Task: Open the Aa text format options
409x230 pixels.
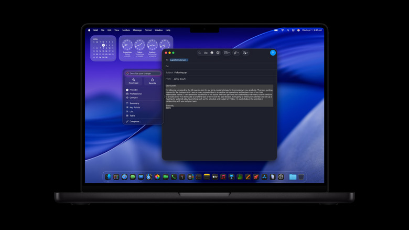Action: (x=206, y=53)
